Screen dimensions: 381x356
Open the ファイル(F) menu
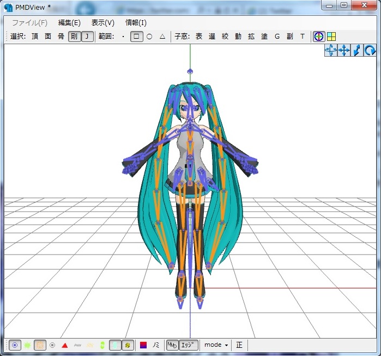click(x=29, y=23)
